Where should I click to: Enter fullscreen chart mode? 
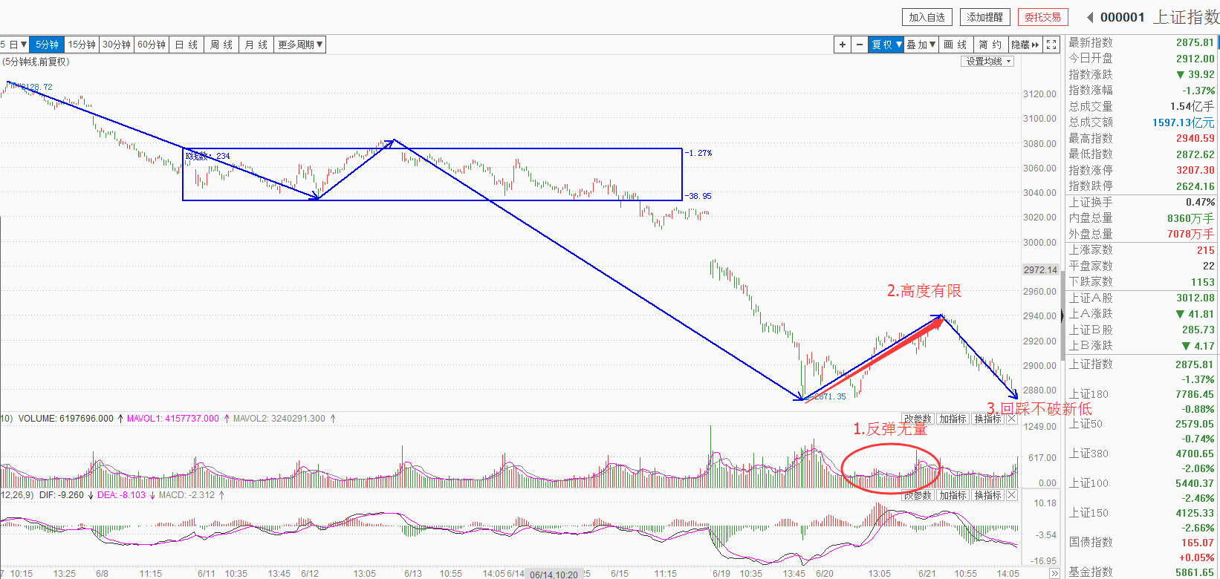click(x=1051, y=45)
